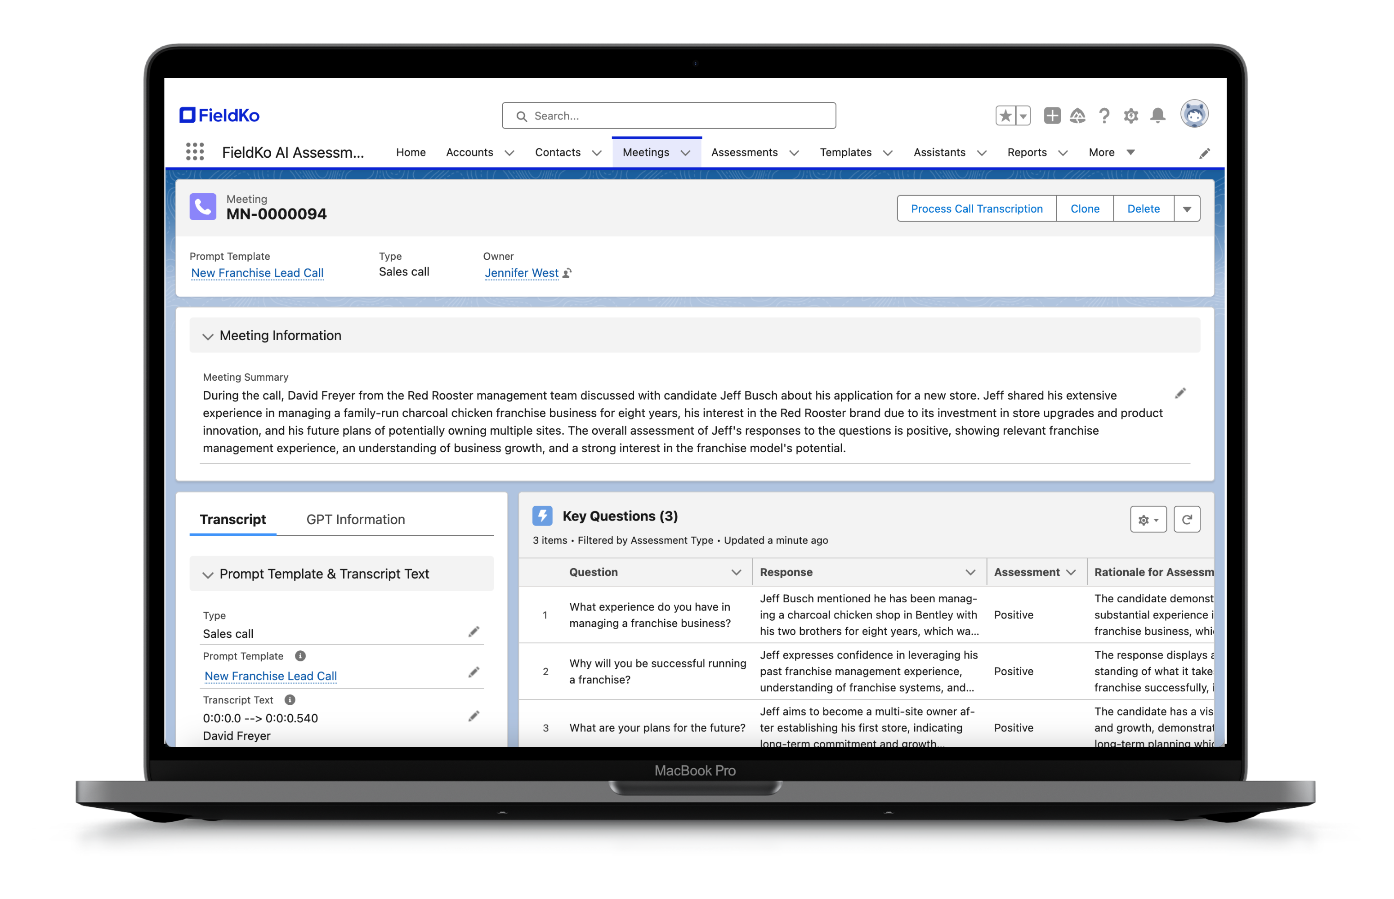
Task: Click the New Franchise Lead Call link
Action: tap(258, 273)
